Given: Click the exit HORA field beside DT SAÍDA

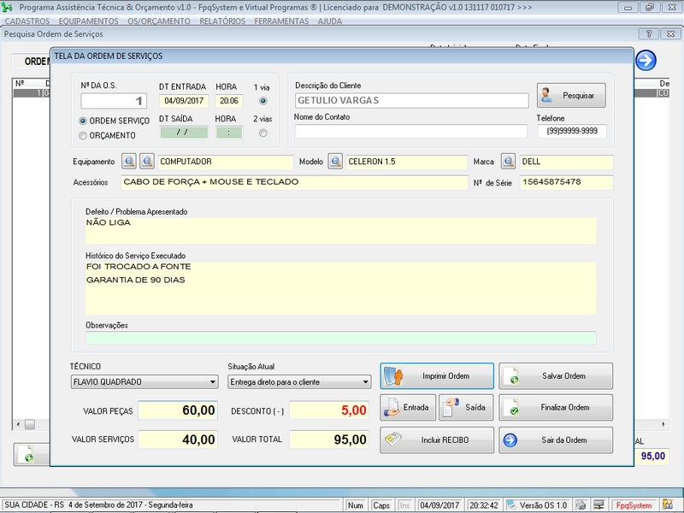Looking at the screenshot, I should pos(229,133).
